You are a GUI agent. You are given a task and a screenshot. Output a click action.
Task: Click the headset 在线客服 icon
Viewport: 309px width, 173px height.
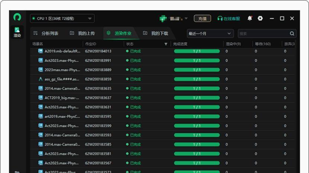[x=220, y=19]
